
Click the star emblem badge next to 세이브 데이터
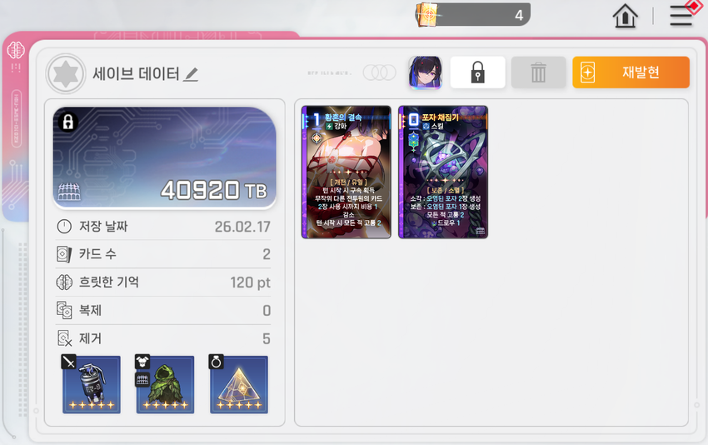pyautogui.click(x=66, y=73)
